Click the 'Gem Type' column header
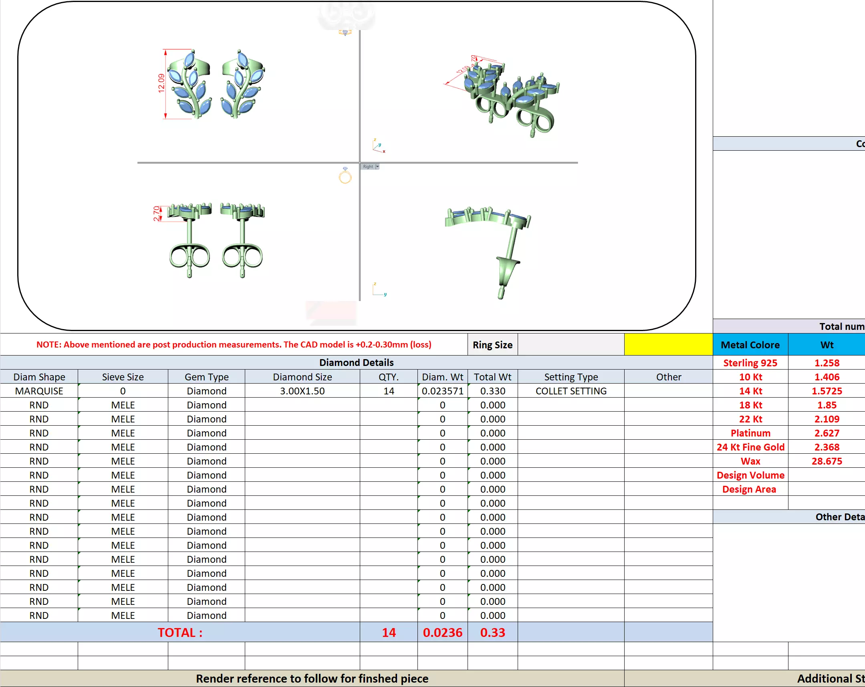This screenshot has width=865, height=687. point(206,377)
